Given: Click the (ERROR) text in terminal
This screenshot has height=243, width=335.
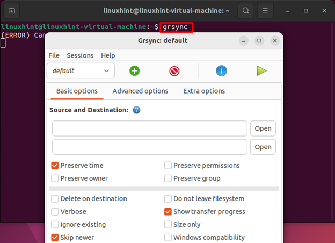Looking at the screenshot, I should 15,35.
